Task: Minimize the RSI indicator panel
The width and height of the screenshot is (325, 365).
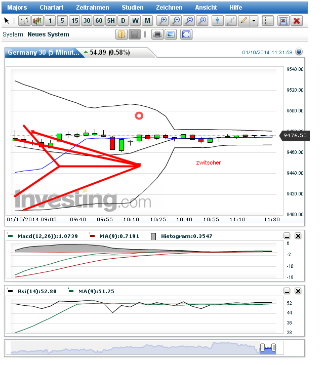Action: point(287,291)
